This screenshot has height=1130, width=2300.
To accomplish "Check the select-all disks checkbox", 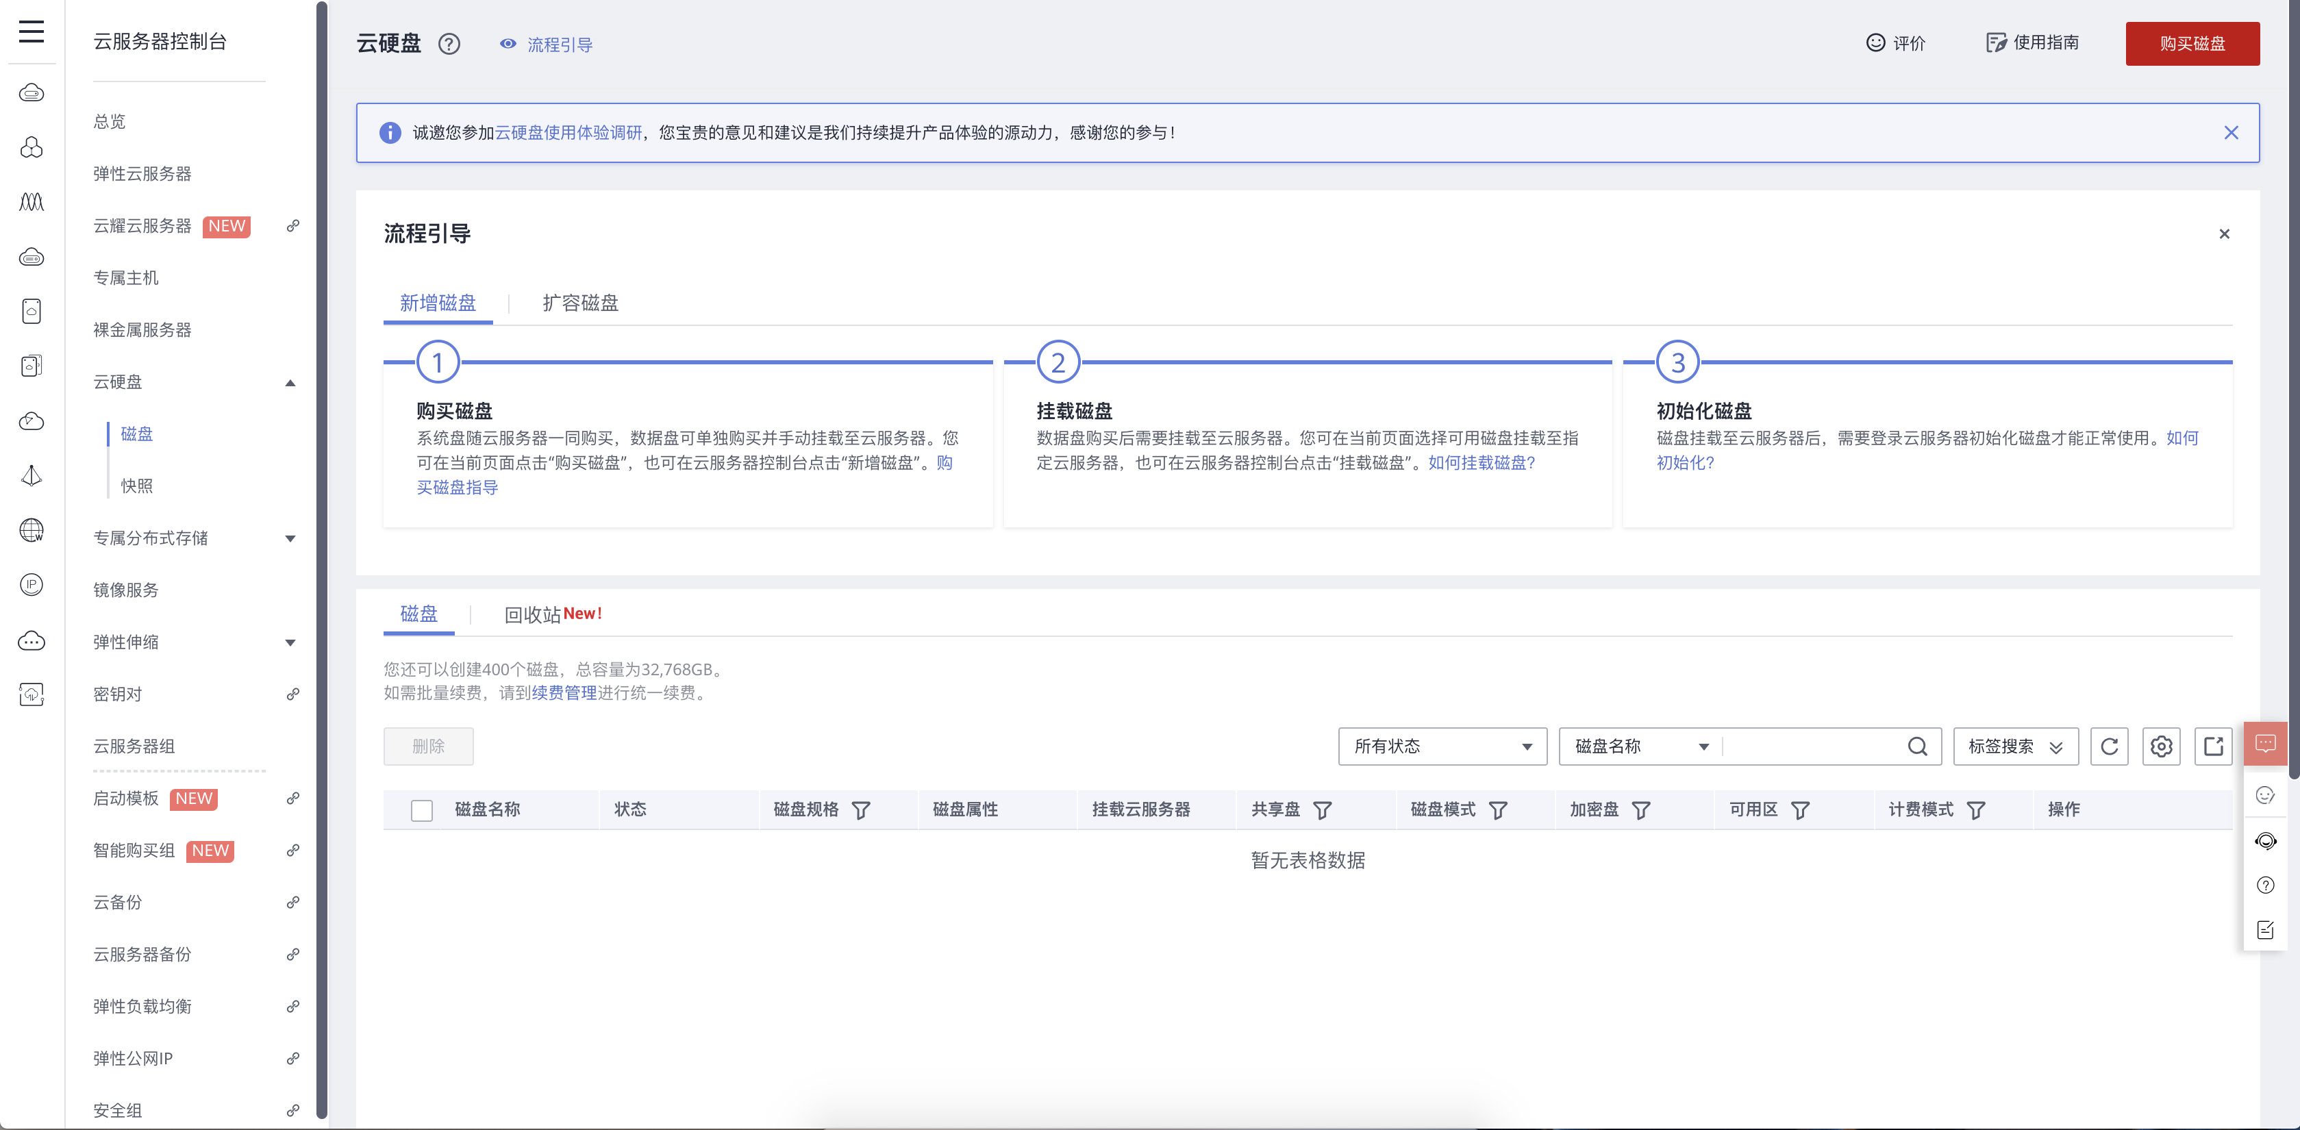I will 421,810.
